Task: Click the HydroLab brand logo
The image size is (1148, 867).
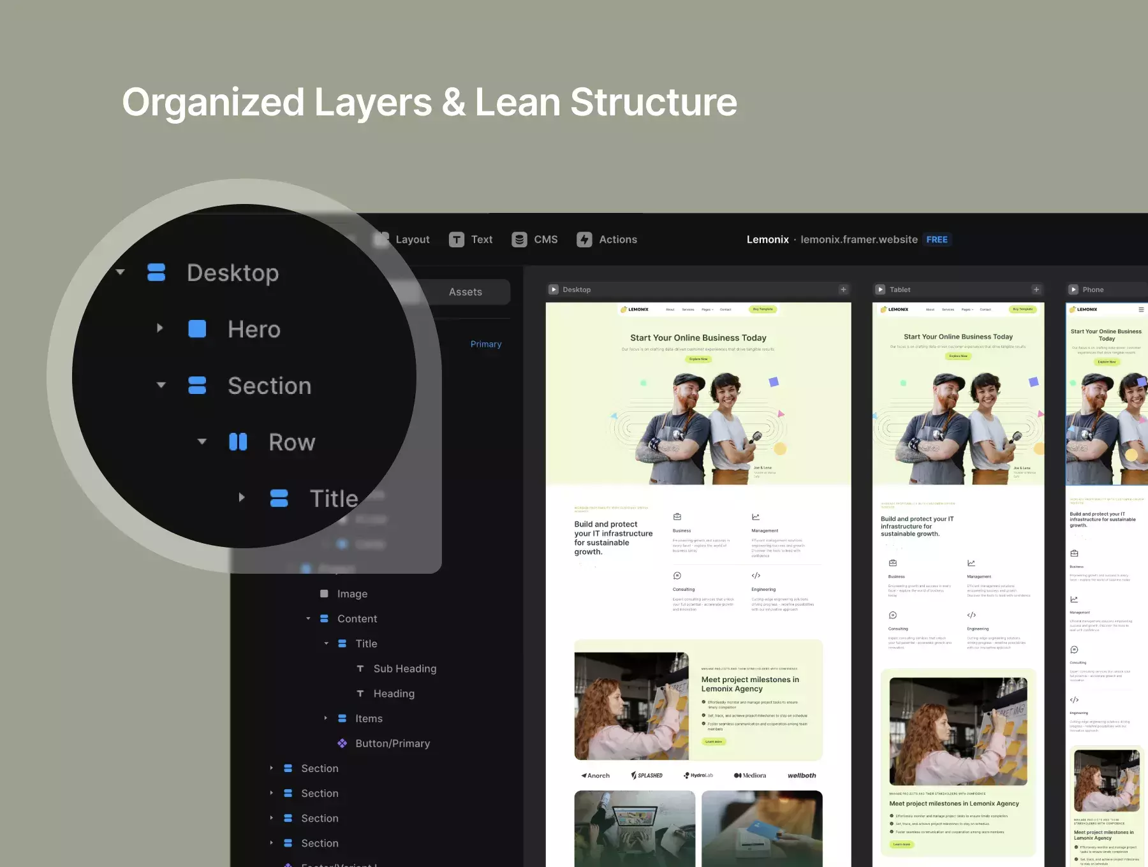Action: pyautogui.click(x=698, y=775)
